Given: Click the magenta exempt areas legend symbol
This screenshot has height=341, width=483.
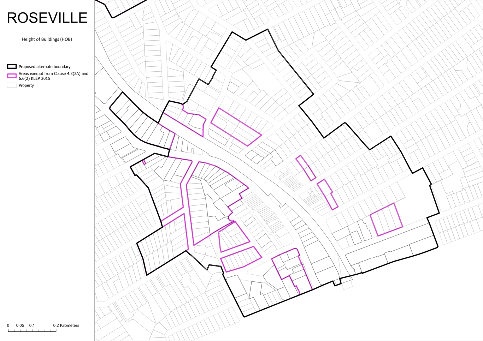Looking at the screenshot, I should click(x=12, y=76).
